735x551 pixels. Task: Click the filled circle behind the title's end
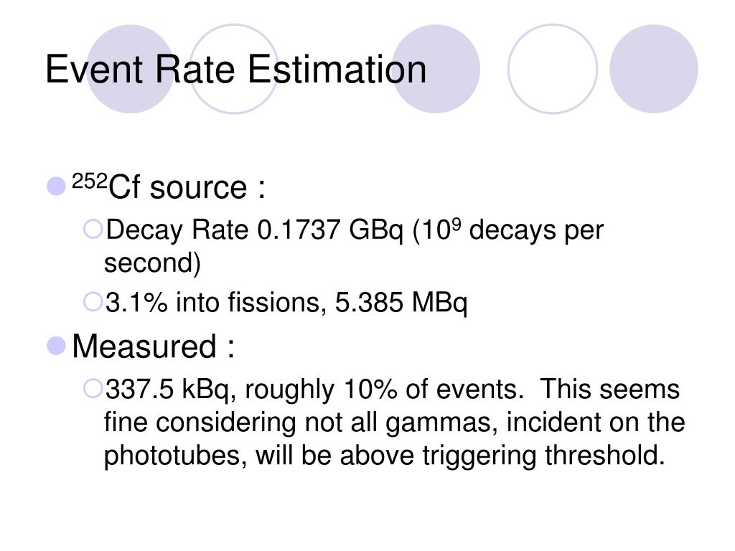pyautogui.click(x=436, y=69)
